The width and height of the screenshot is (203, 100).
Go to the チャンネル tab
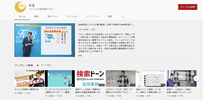tap(72, 16)
